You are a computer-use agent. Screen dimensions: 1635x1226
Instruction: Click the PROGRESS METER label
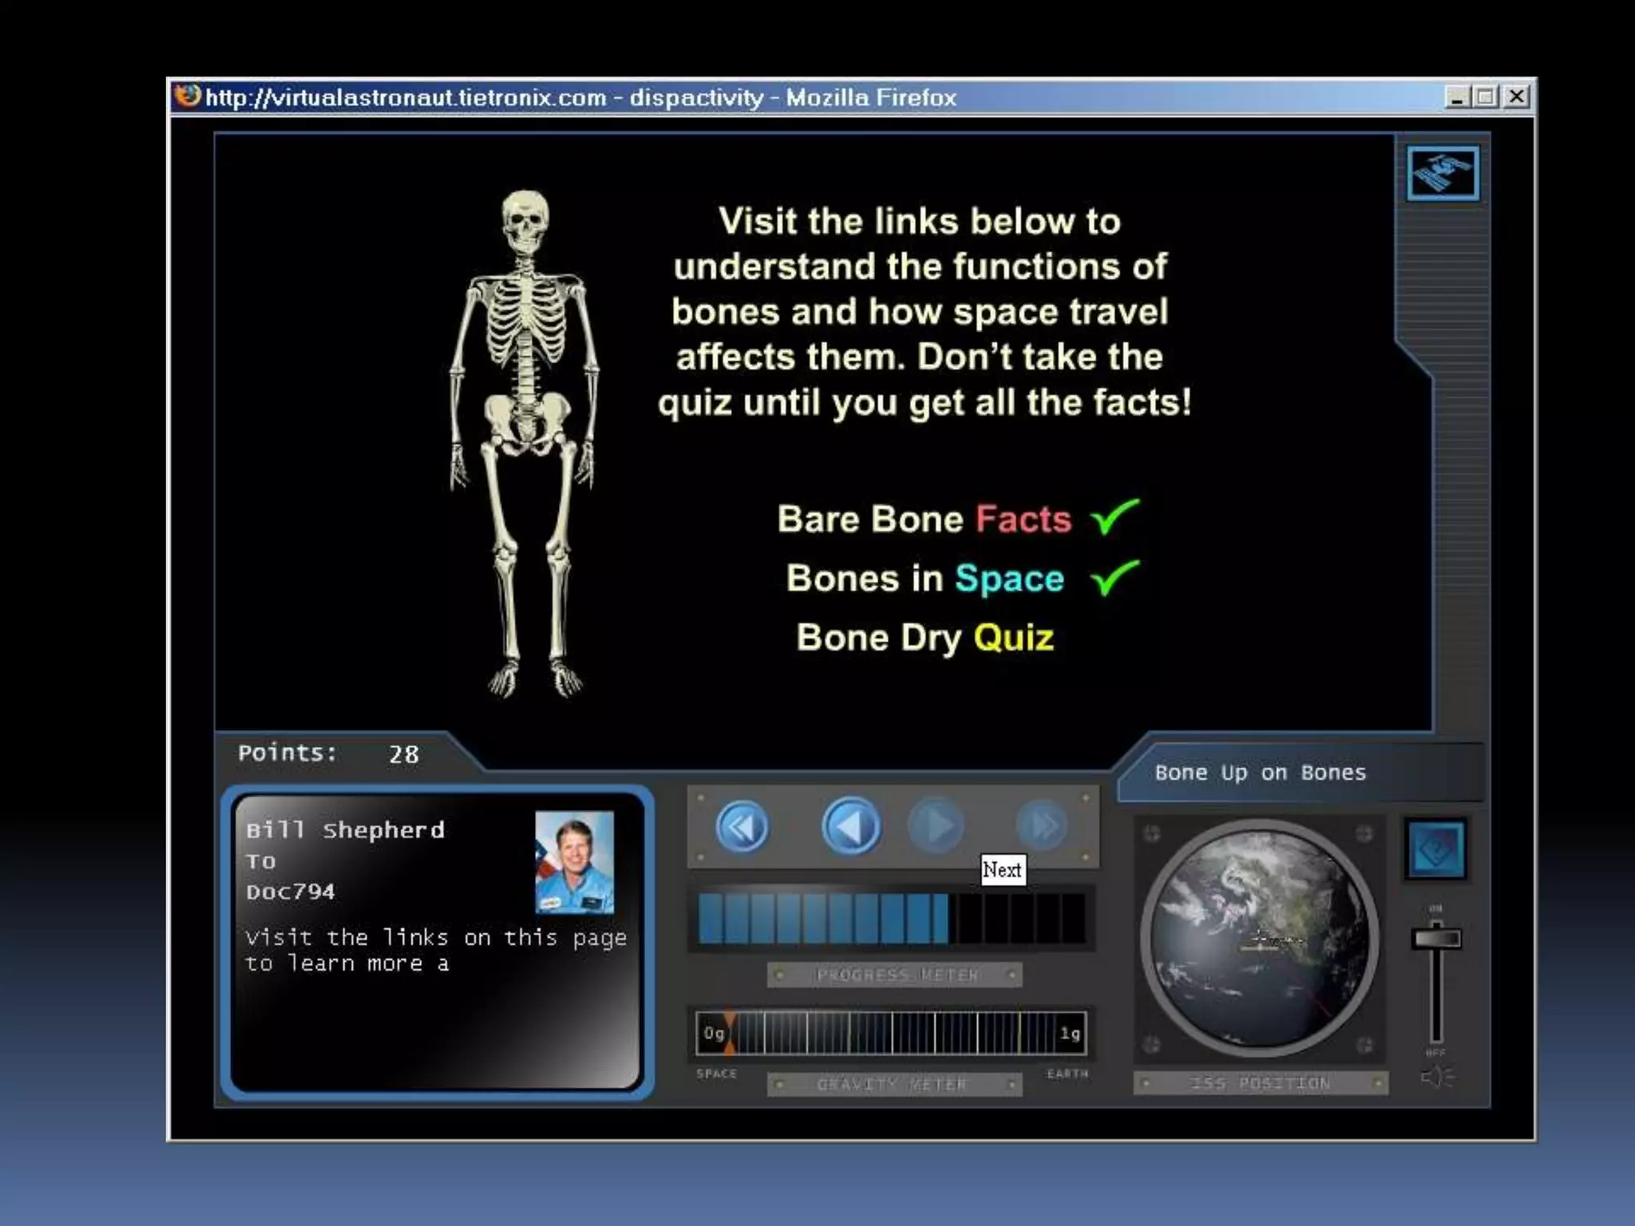click(897, 975)
